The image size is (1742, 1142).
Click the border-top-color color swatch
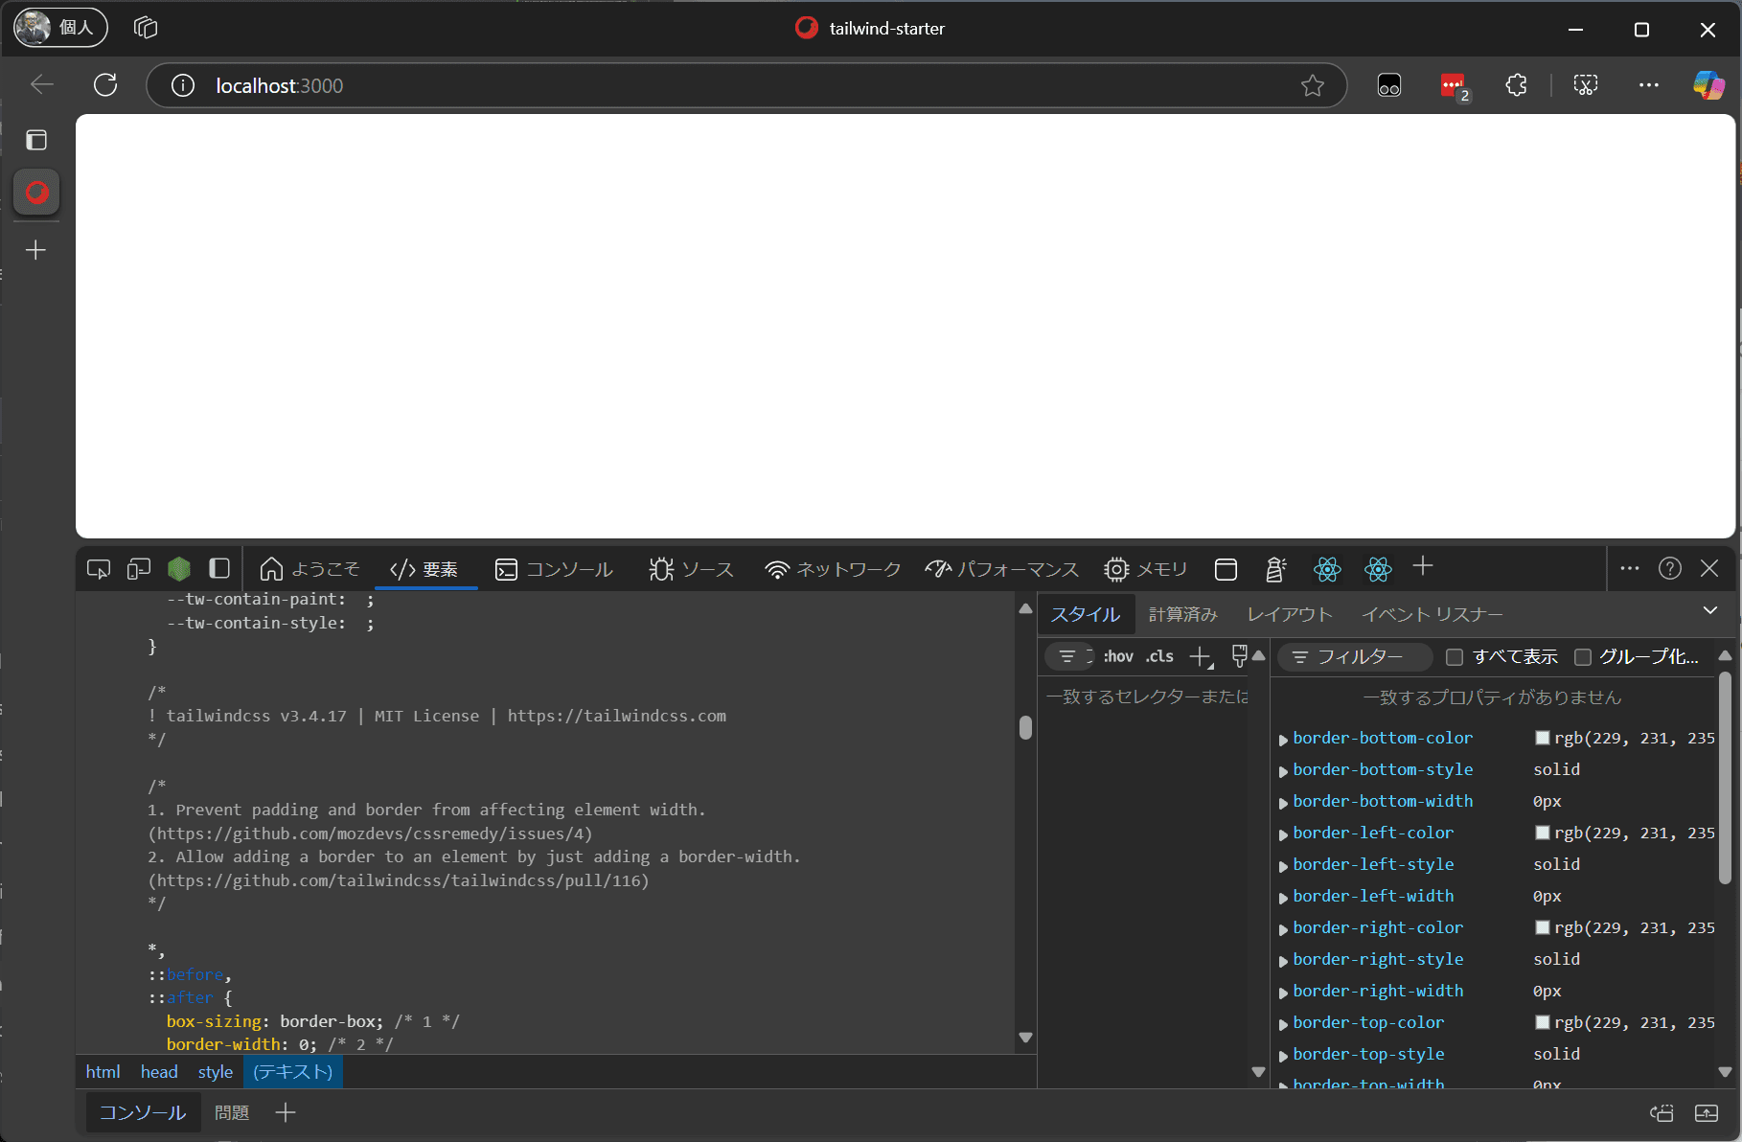pos(1542,1022)
